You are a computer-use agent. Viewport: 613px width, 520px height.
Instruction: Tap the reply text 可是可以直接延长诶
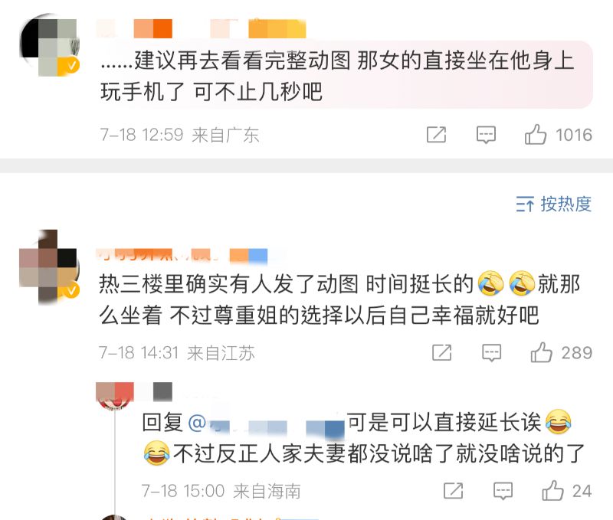(x=444, y=422)
